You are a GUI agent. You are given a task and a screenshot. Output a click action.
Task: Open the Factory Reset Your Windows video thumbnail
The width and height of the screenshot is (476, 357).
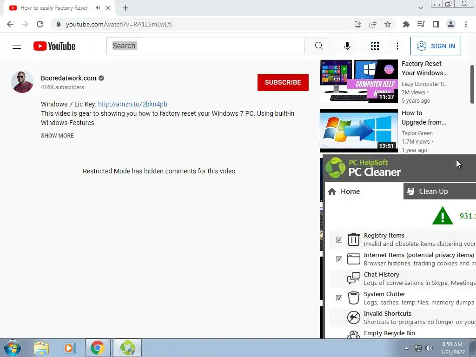point(358,81)
